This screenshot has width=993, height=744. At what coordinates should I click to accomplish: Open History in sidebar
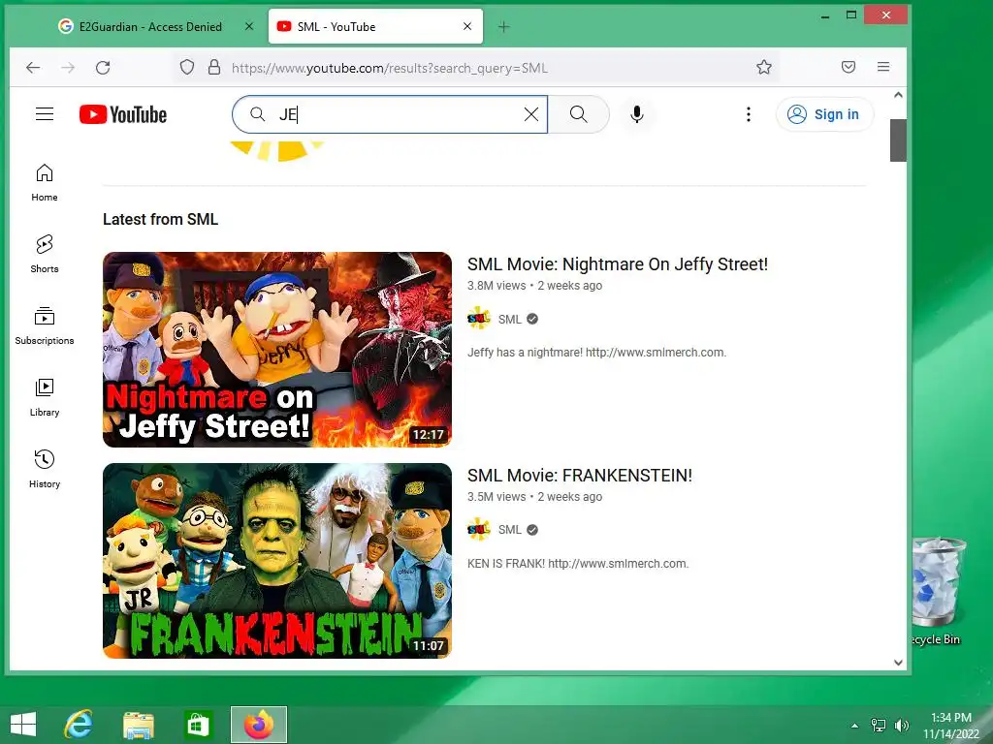45,469
